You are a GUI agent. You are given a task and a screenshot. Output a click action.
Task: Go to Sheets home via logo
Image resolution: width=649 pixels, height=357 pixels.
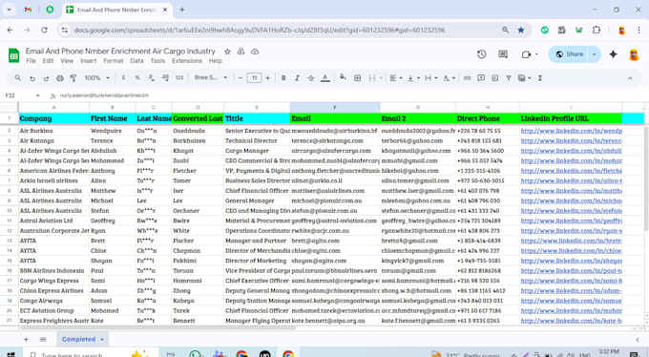pyautogui.click(x=13, y=55)
